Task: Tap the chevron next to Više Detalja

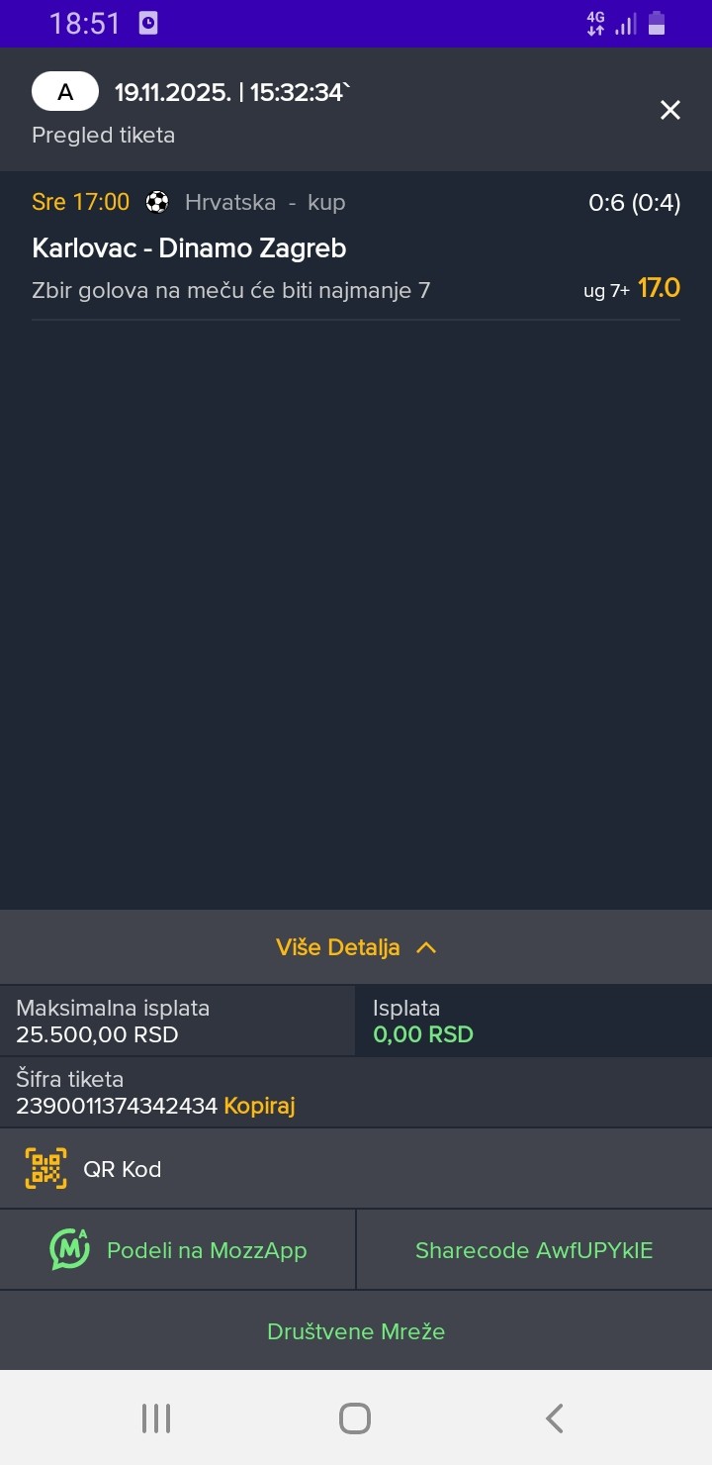Action: click(x=426, y=947)
